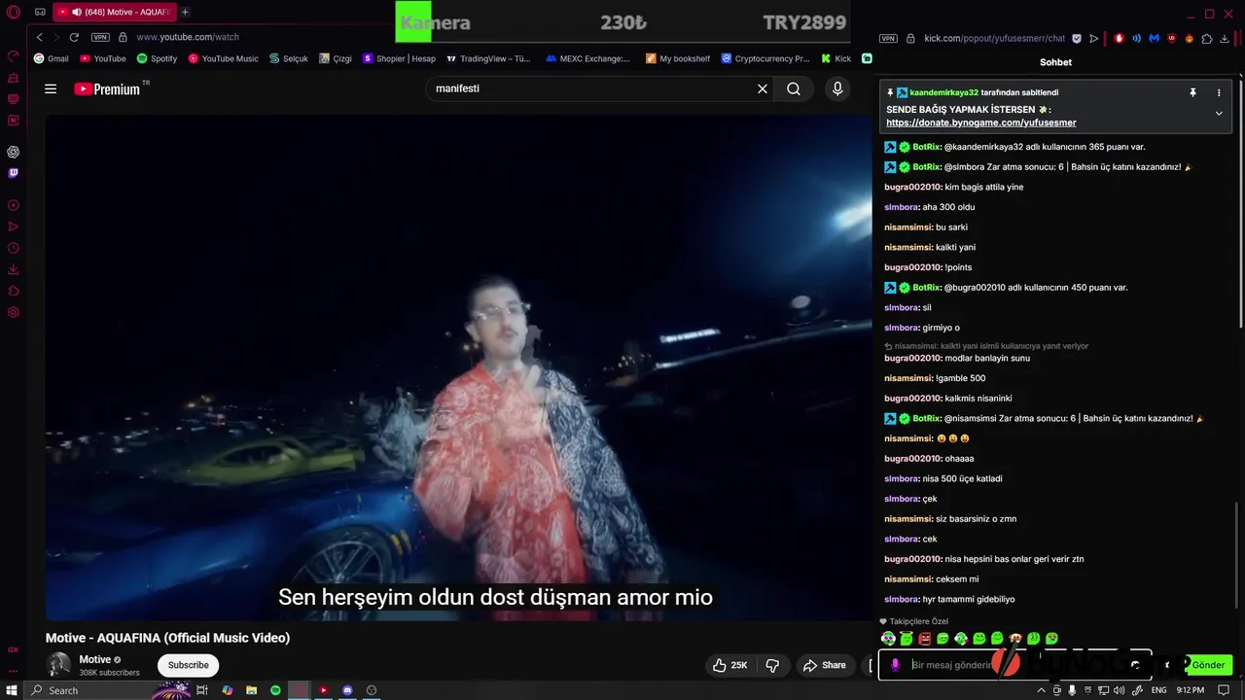The height and width of the screenshot is (700, 1245).
Task: Click the Sohbet chat header
Action: [1055, 62]
